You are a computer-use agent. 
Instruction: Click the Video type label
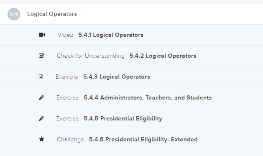tap(65, 35)
